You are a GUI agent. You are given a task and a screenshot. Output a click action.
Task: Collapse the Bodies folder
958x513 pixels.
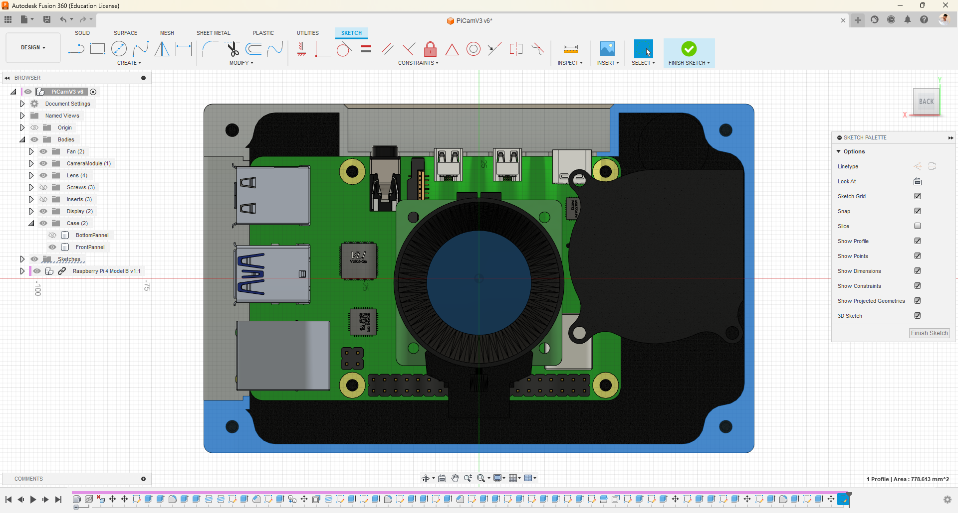click(x=22, y=139)
